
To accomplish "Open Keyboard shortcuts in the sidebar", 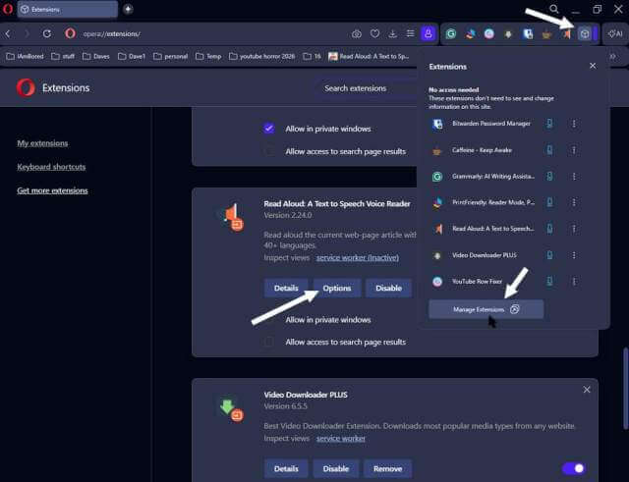I will click(51, 167).
